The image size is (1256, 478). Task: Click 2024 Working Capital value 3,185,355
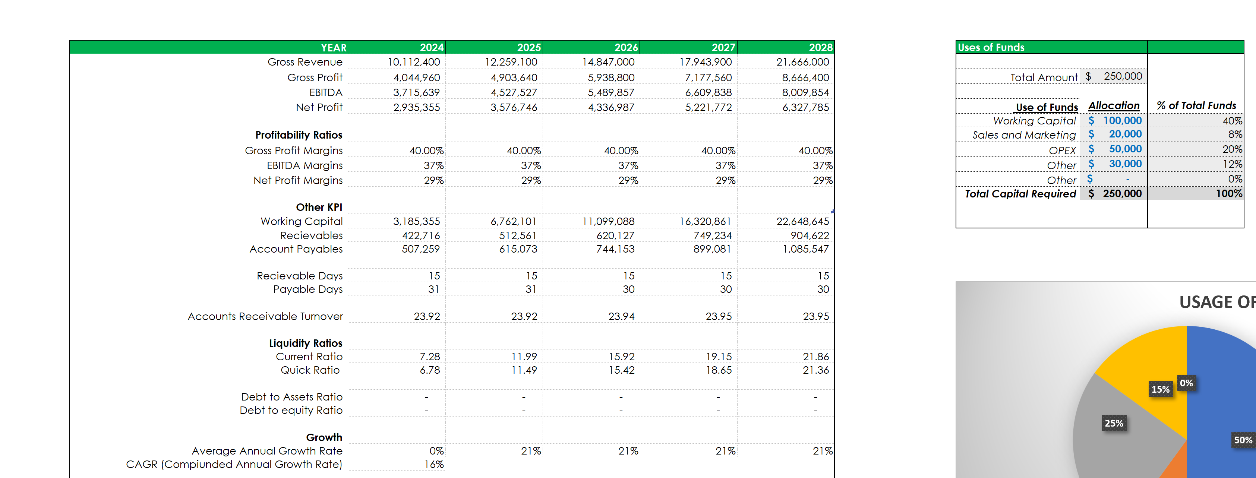(416, 221)
